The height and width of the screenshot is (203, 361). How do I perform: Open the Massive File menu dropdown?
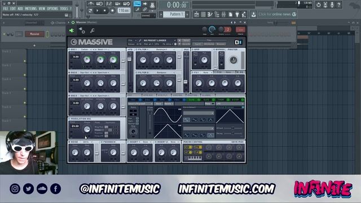click(x=133, y=40)
